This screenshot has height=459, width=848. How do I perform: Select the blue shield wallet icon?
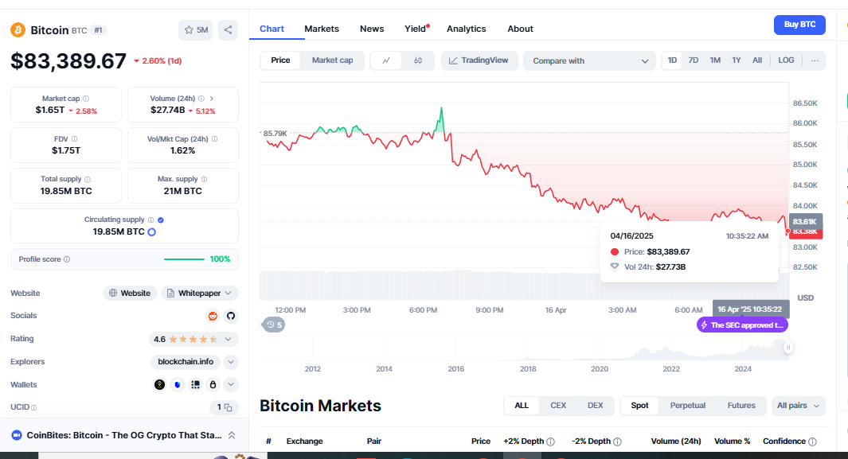coord(178,384)
